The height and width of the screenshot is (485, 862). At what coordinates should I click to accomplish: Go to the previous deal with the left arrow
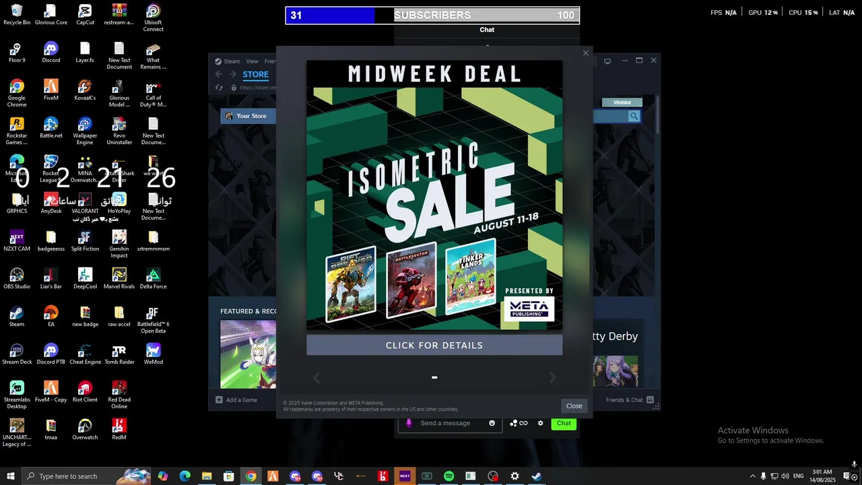(x=316, y=378)
